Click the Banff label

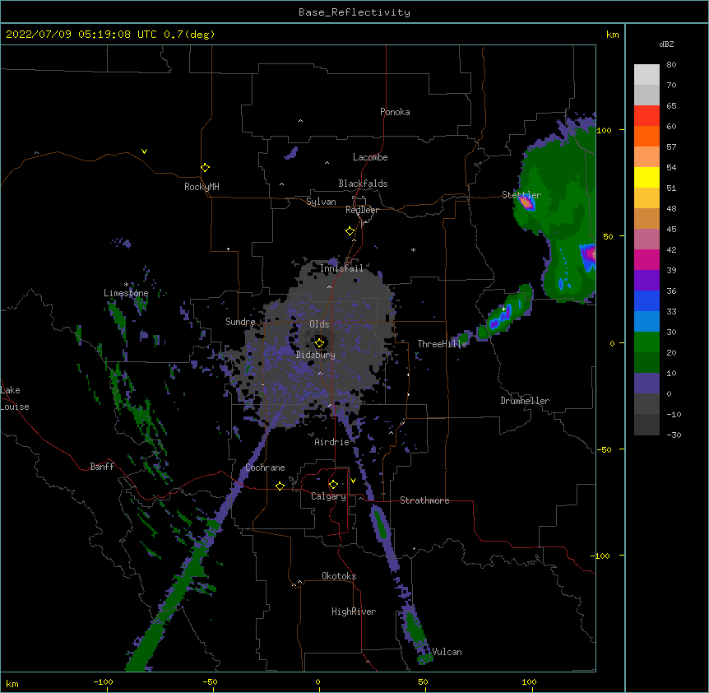(102, 467)
